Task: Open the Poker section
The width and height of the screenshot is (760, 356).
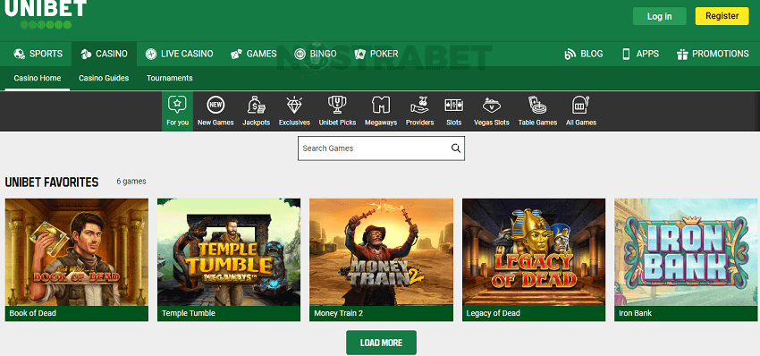Action: [376, 54]
